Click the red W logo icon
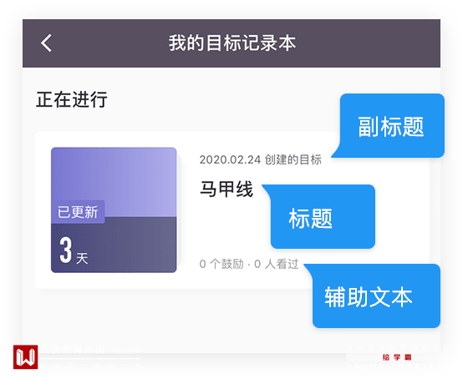This screenshot has width=463, height=379. coord(25,357)
